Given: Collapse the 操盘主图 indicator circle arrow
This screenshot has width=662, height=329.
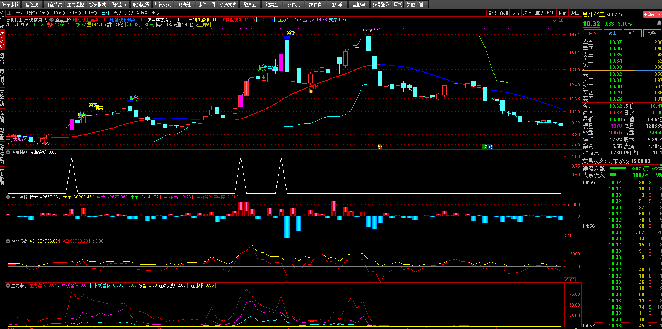Looking at the screenshot, I should 52,20.
